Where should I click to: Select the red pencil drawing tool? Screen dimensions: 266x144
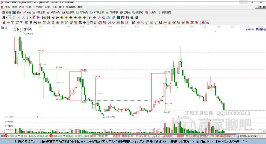(4, 23)
